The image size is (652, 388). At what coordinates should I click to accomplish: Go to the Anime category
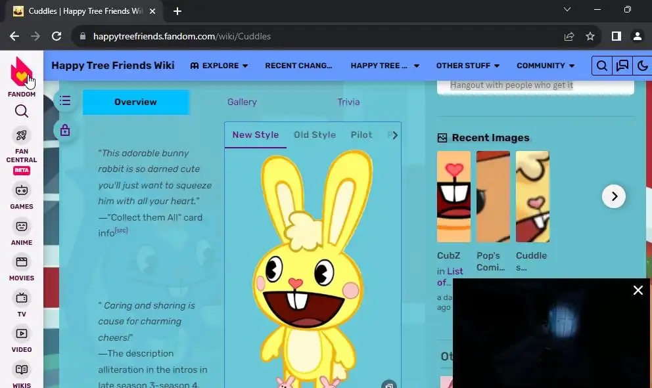click(22, 232)
